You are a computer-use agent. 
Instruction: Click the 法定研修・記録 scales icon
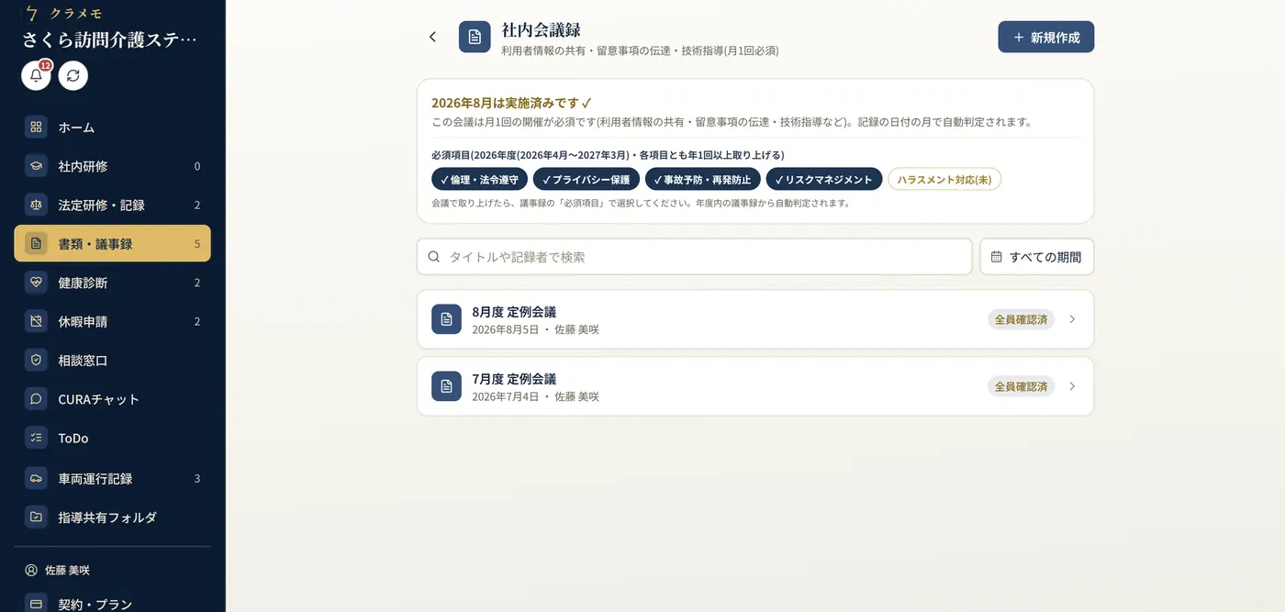36,205
